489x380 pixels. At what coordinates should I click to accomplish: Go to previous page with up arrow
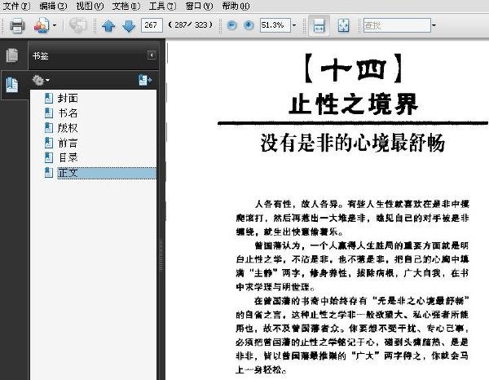click(x=108, y=25)
